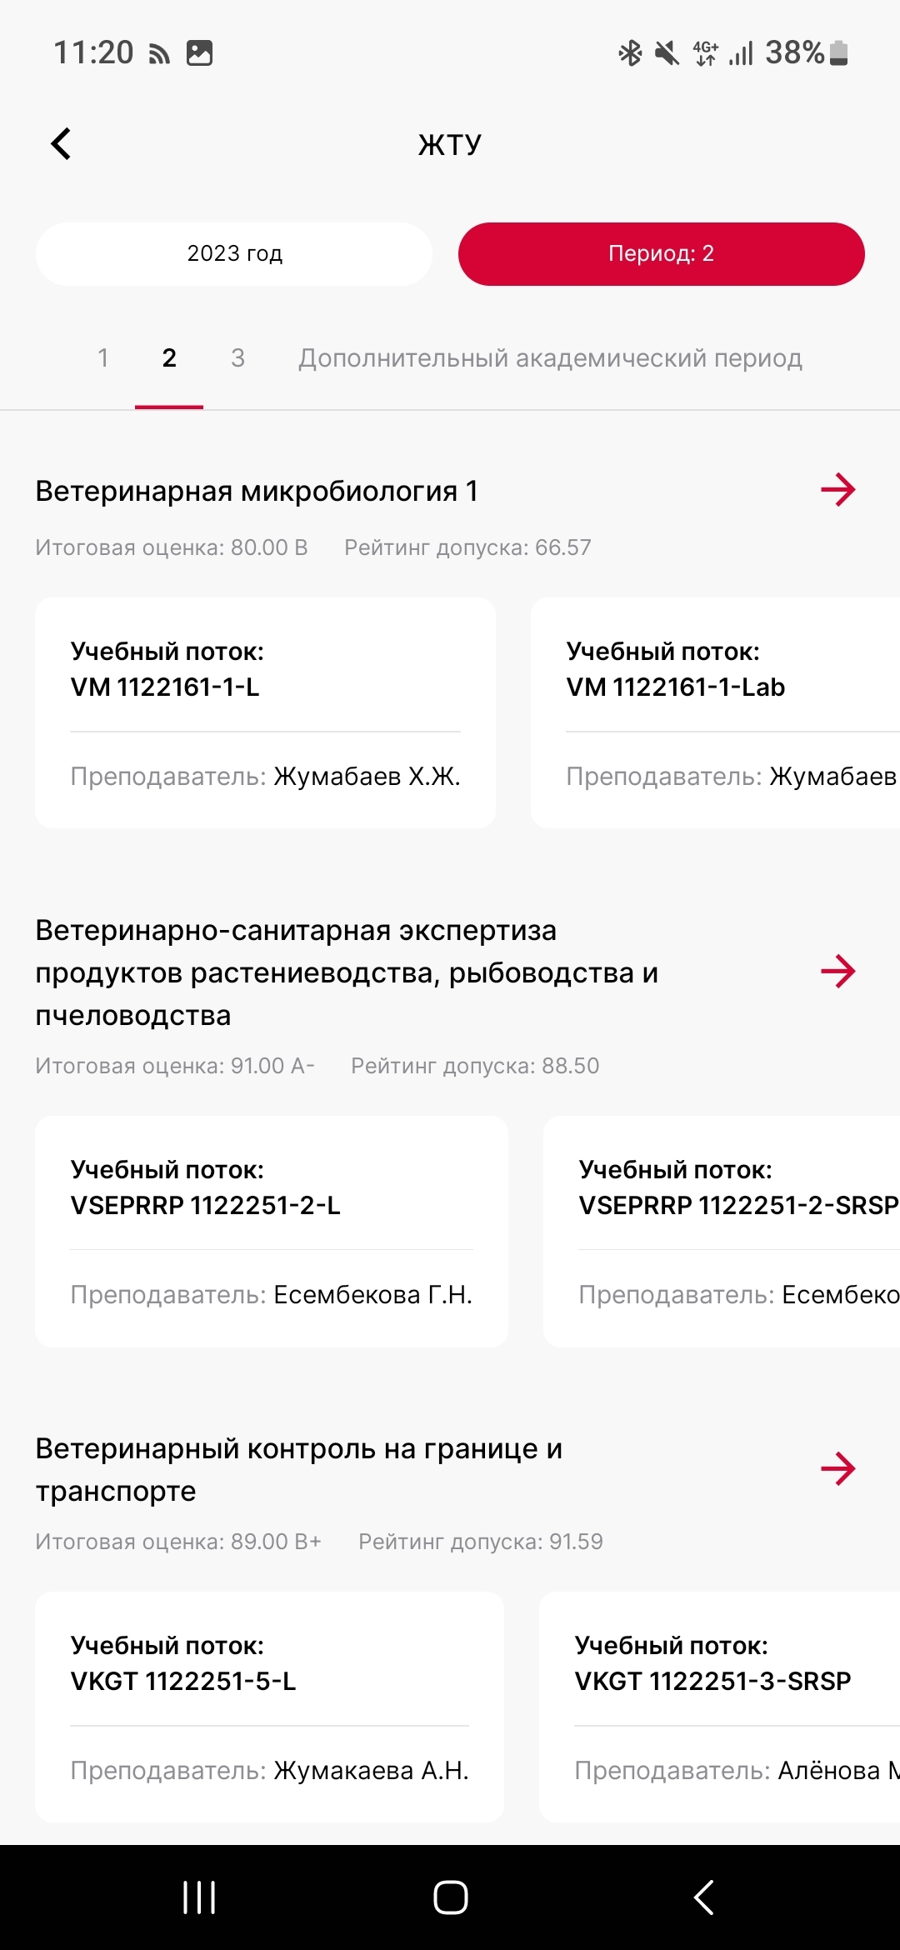900x1950 pixels.
Task: Open the VSEPRRP 1122251-2-L stream card
Action: [271, 1231]
